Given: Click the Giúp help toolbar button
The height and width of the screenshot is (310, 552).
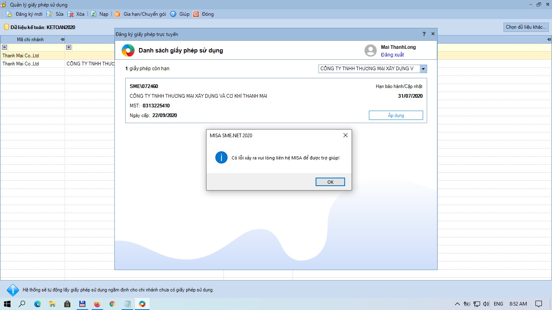Looking at the screenshot, I should (180, 14).
